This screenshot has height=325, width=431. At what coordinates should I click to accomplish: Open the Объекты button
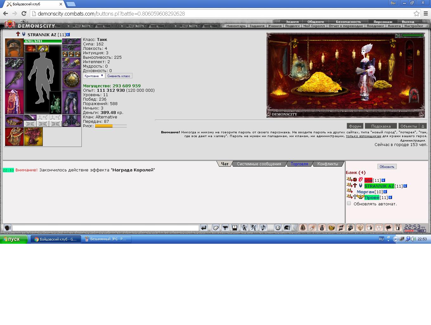(x=409, y=126)
